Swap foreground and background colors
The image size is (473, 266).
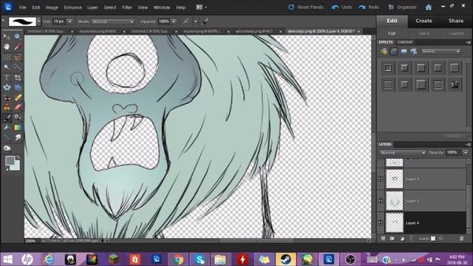tap(18, 157)
